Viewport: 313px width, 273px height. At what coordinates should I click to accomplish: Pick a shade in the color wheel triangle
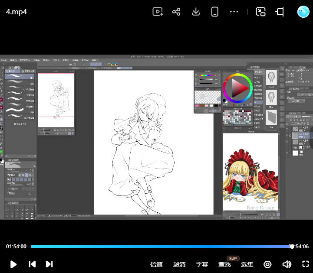point(239,88)
